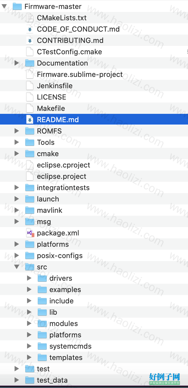Click the CODE_OF_CONDUCT.md markdown icon
Viewport: 188px width, 388px height.
(x=30, y=29)
